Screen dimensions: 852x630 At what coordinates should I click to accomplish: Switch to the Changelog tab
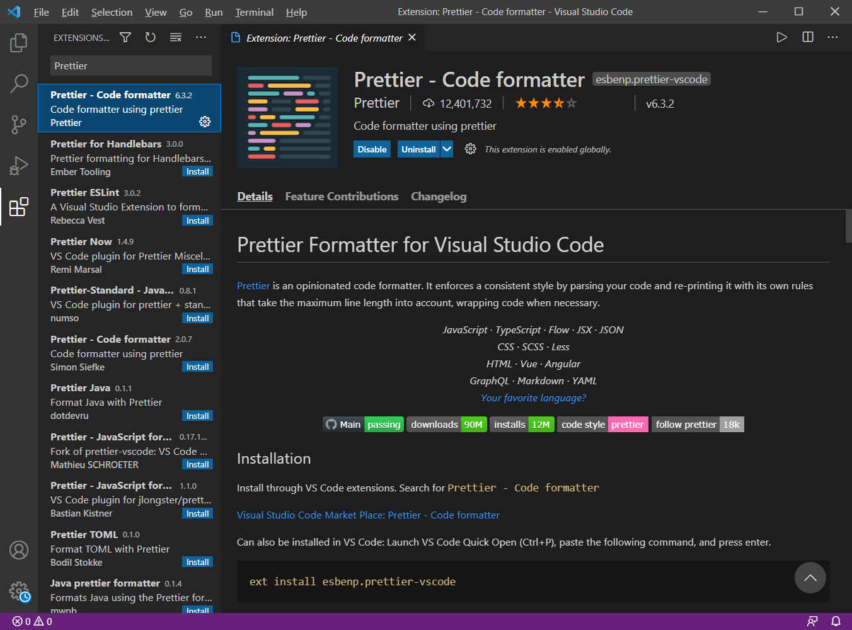(x=438, y=196)
